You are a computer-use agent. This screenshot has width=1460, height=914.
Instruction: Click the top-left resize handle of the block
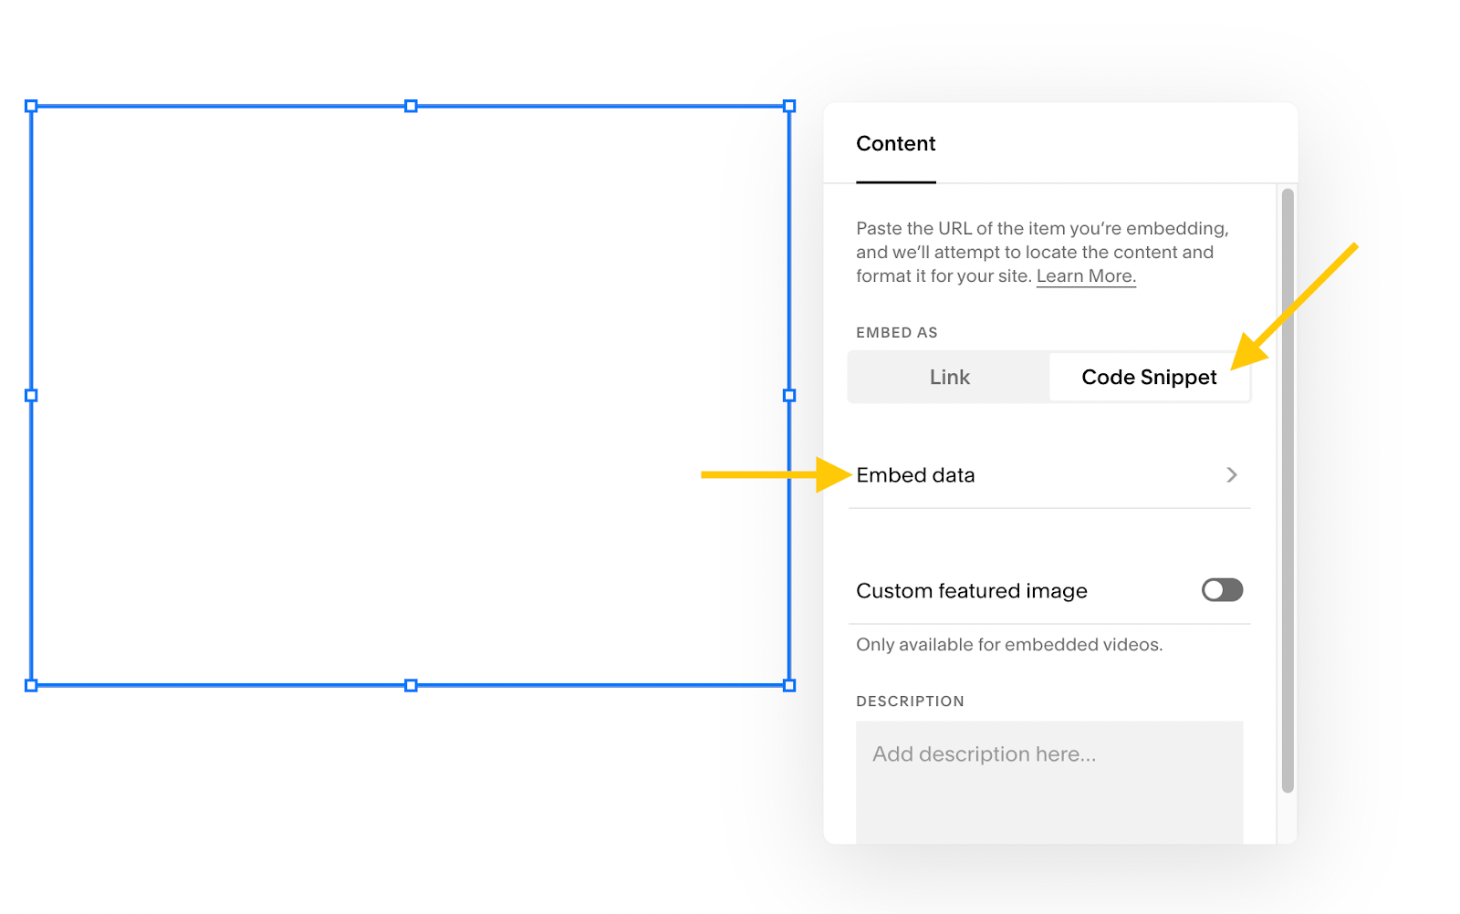coord(31,107)
